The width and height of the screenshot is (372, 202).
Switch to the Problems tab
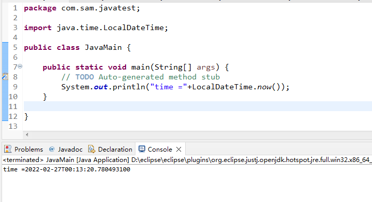[23, 149]
